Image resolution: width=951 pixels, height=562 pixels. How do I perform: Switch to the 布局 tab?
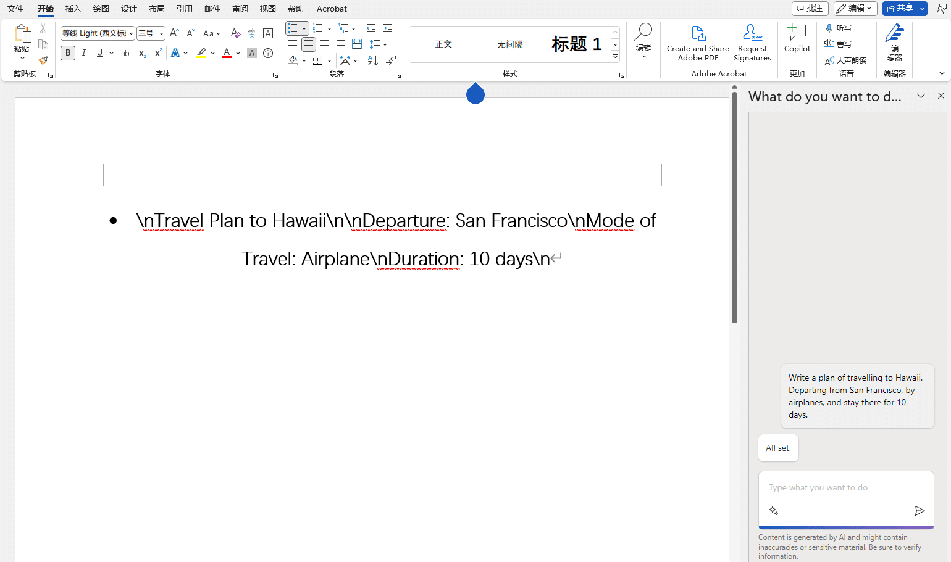click(x=157, y=9)
